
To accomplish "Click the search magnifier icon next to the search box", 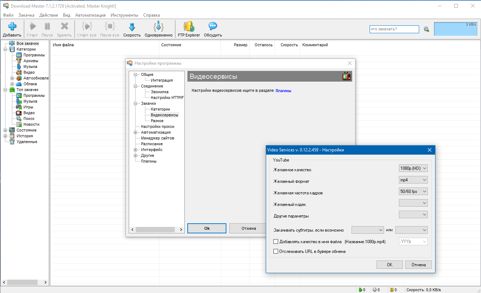I will coord(426,29).
